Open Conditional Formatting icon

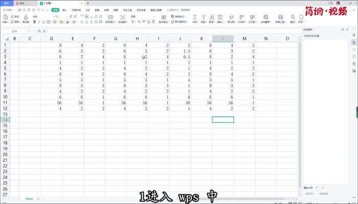coord(164,17)
